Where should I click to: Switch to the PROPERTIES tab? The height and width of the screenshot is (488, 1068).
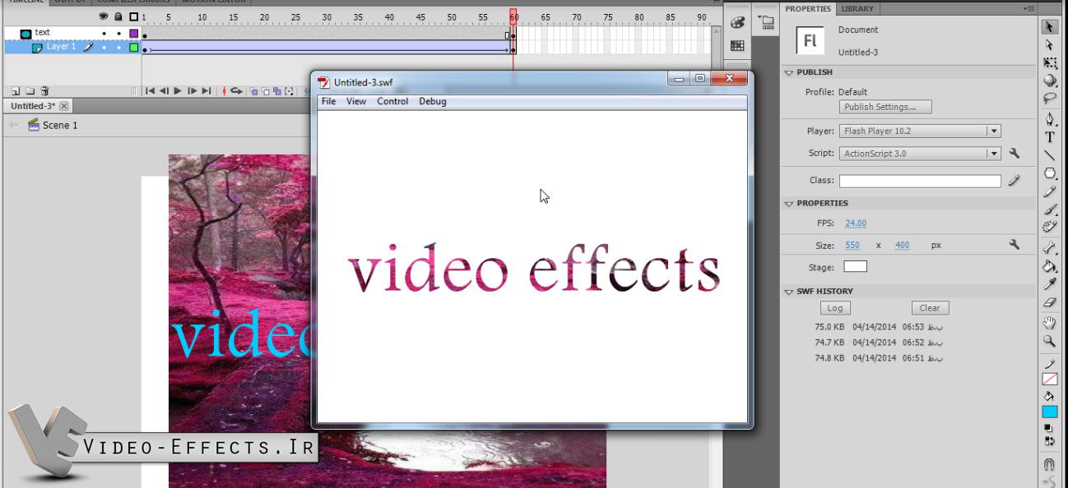pos(807,8)
